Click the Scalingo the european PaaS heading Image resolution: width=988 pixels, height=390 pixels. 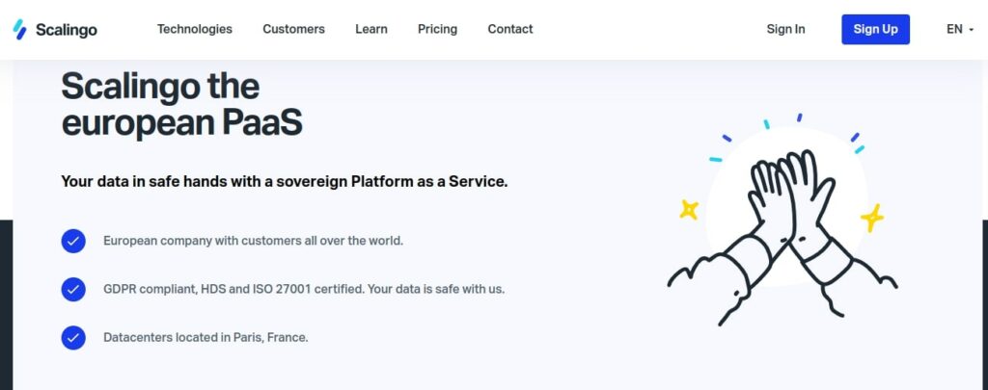point(181,104)
